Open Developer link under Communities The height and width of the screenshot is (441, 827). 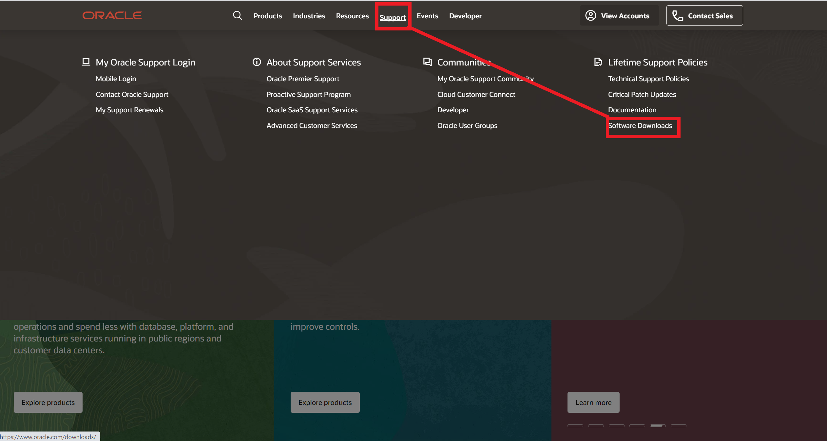tap(453, 110)
